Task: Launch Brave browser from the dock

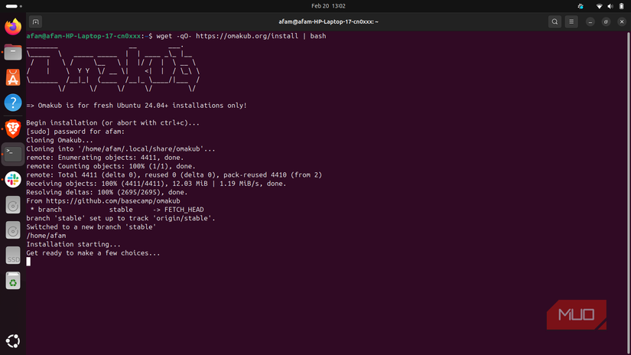Action: [13, 129]
